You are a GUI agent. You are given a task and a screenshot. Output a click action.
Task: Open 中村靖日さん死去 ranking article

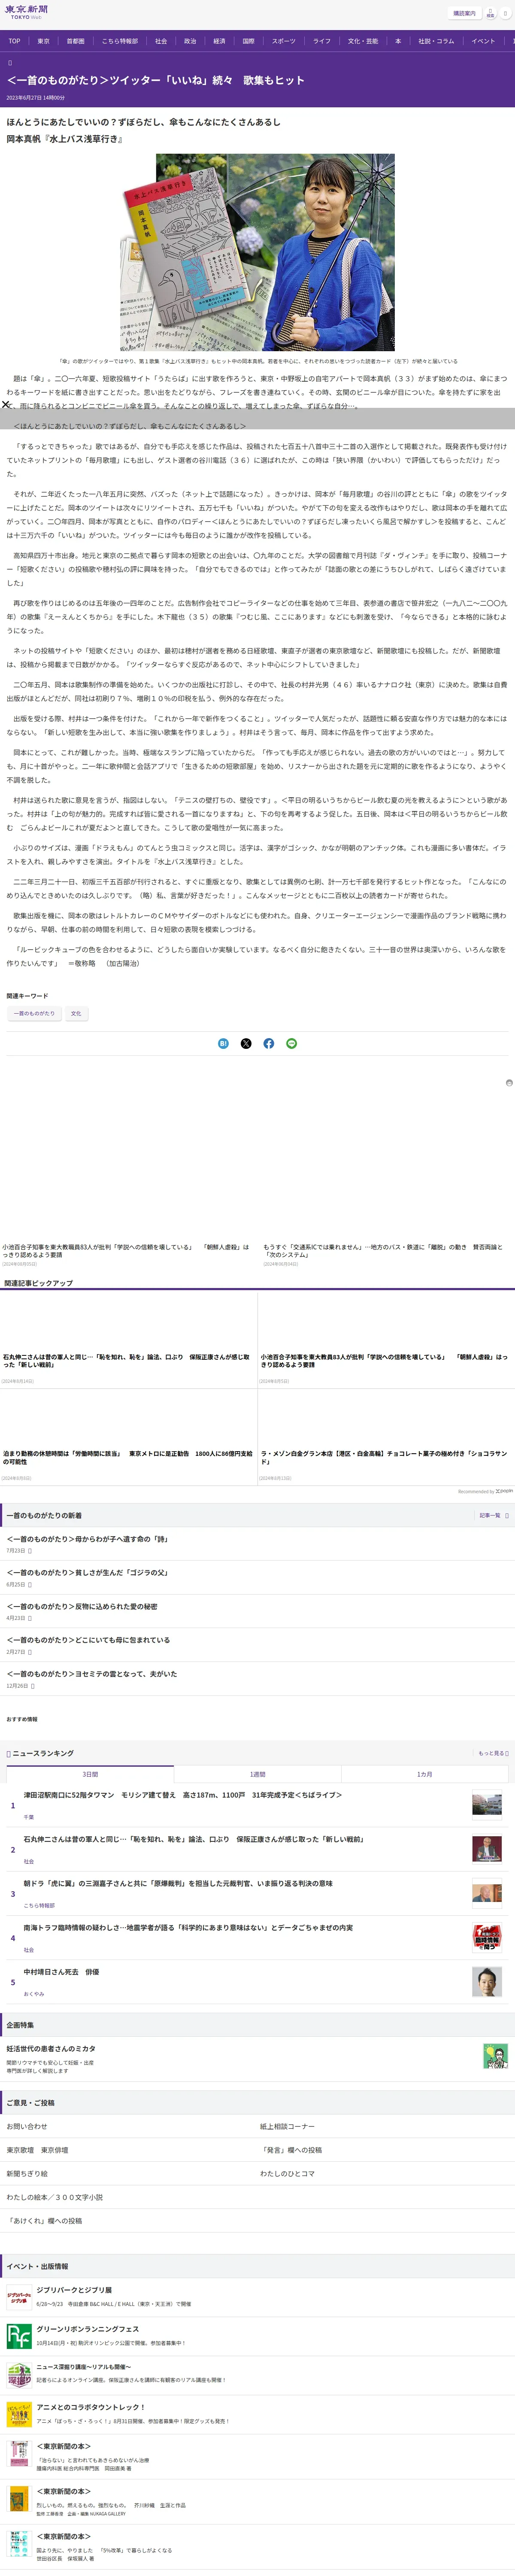pyautogui.click(x=61, y=1972)
